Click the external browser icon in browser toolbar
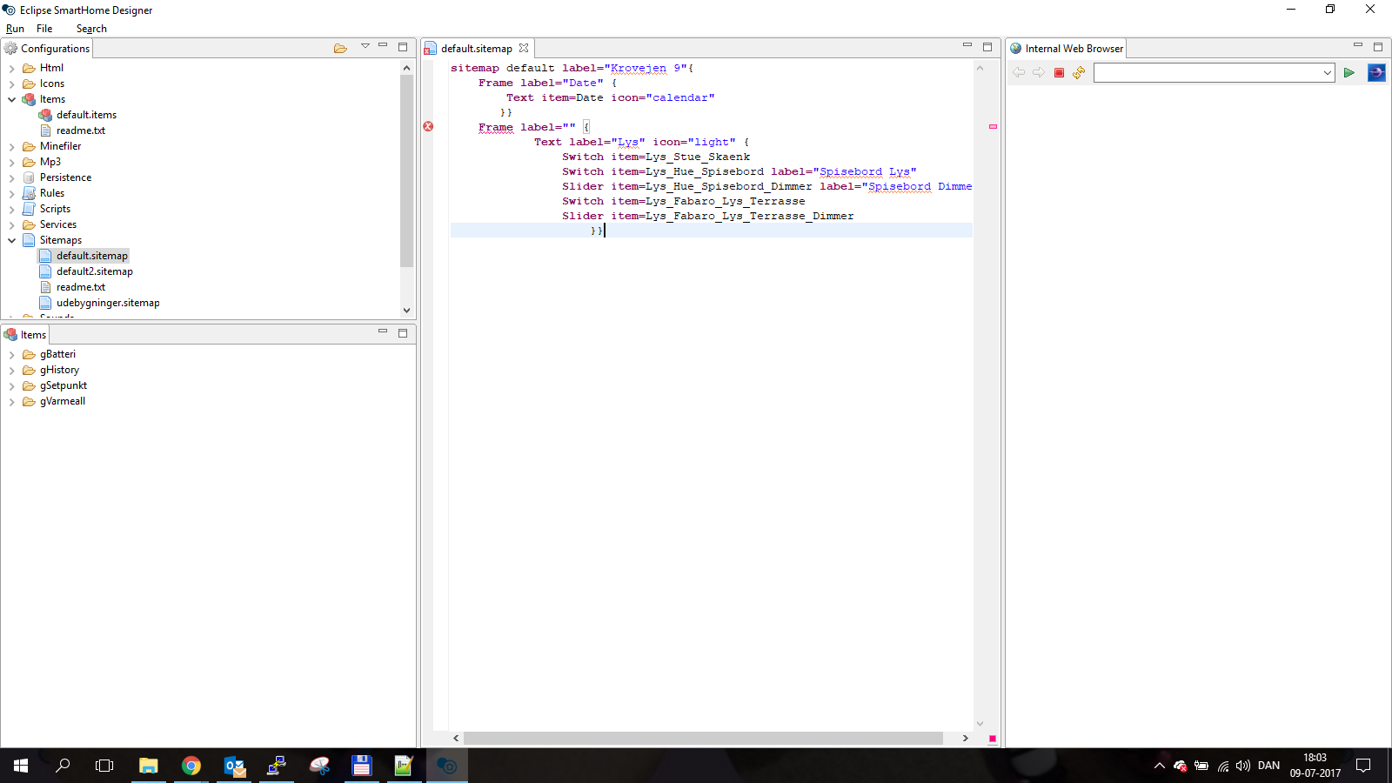Image resolution: width=1392 pixels, height=783 pixels. [x=1376, y=73]
